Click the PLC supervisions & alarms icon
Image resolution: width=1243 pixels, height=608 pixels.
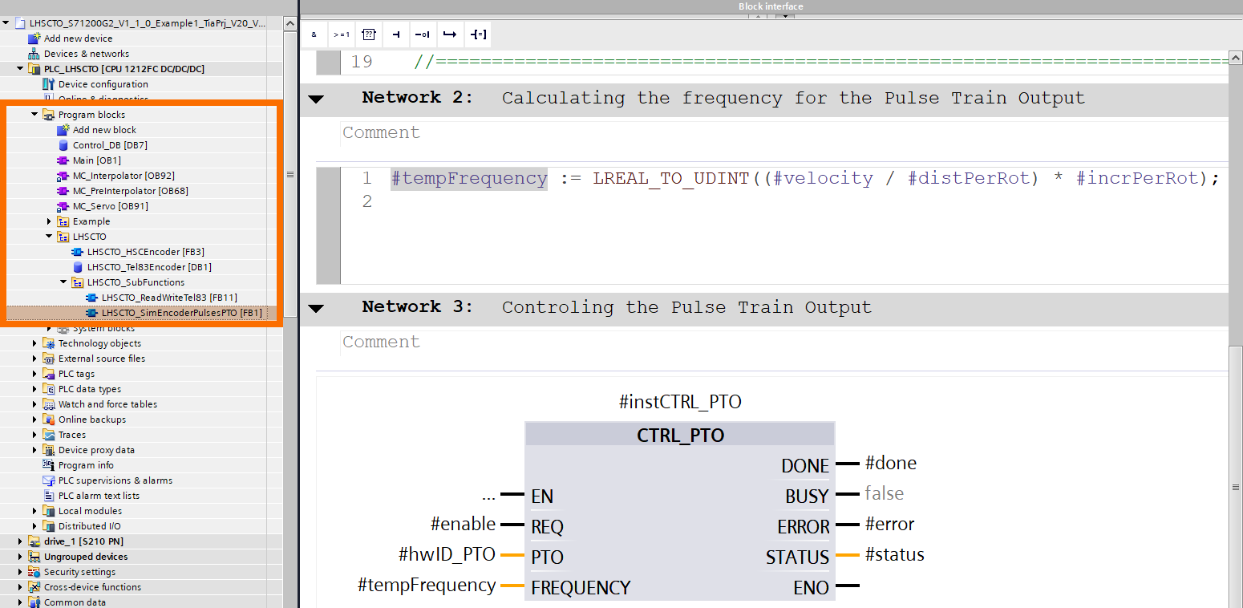click(49, 480)
